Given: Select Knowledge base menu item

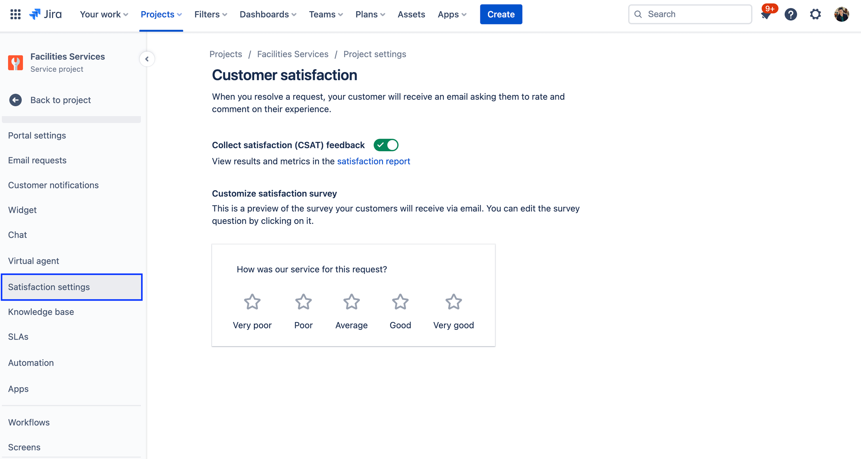Looking at the screenshot, I should [40, 312].
